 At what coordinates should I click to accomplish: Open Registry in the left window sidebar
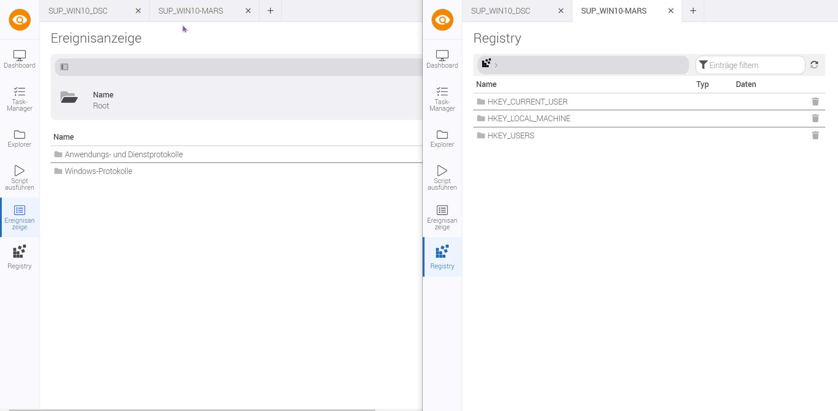click(x=19, y=257)
